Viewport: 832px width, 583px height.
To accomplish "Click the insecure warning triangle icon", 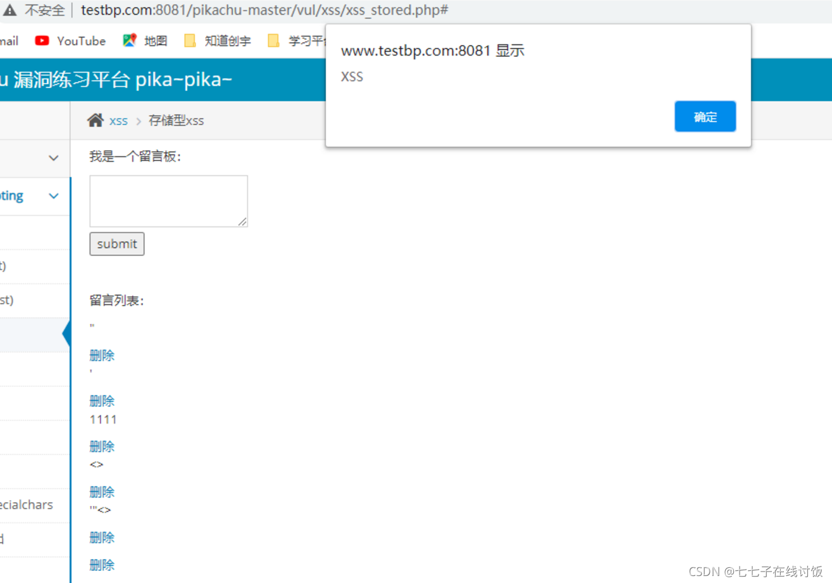I will 9,10.
